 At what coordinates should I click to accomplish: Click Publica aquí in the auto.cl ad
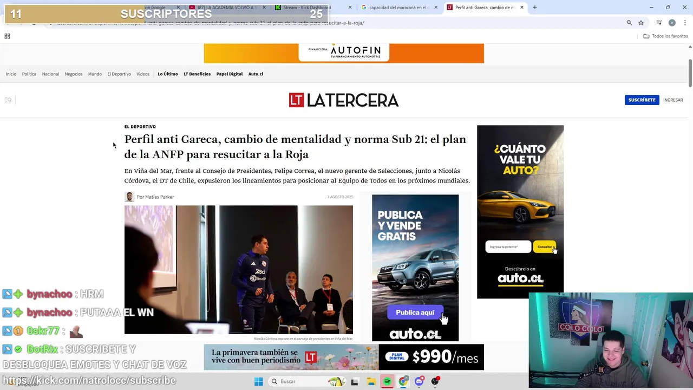click(415, 313)
